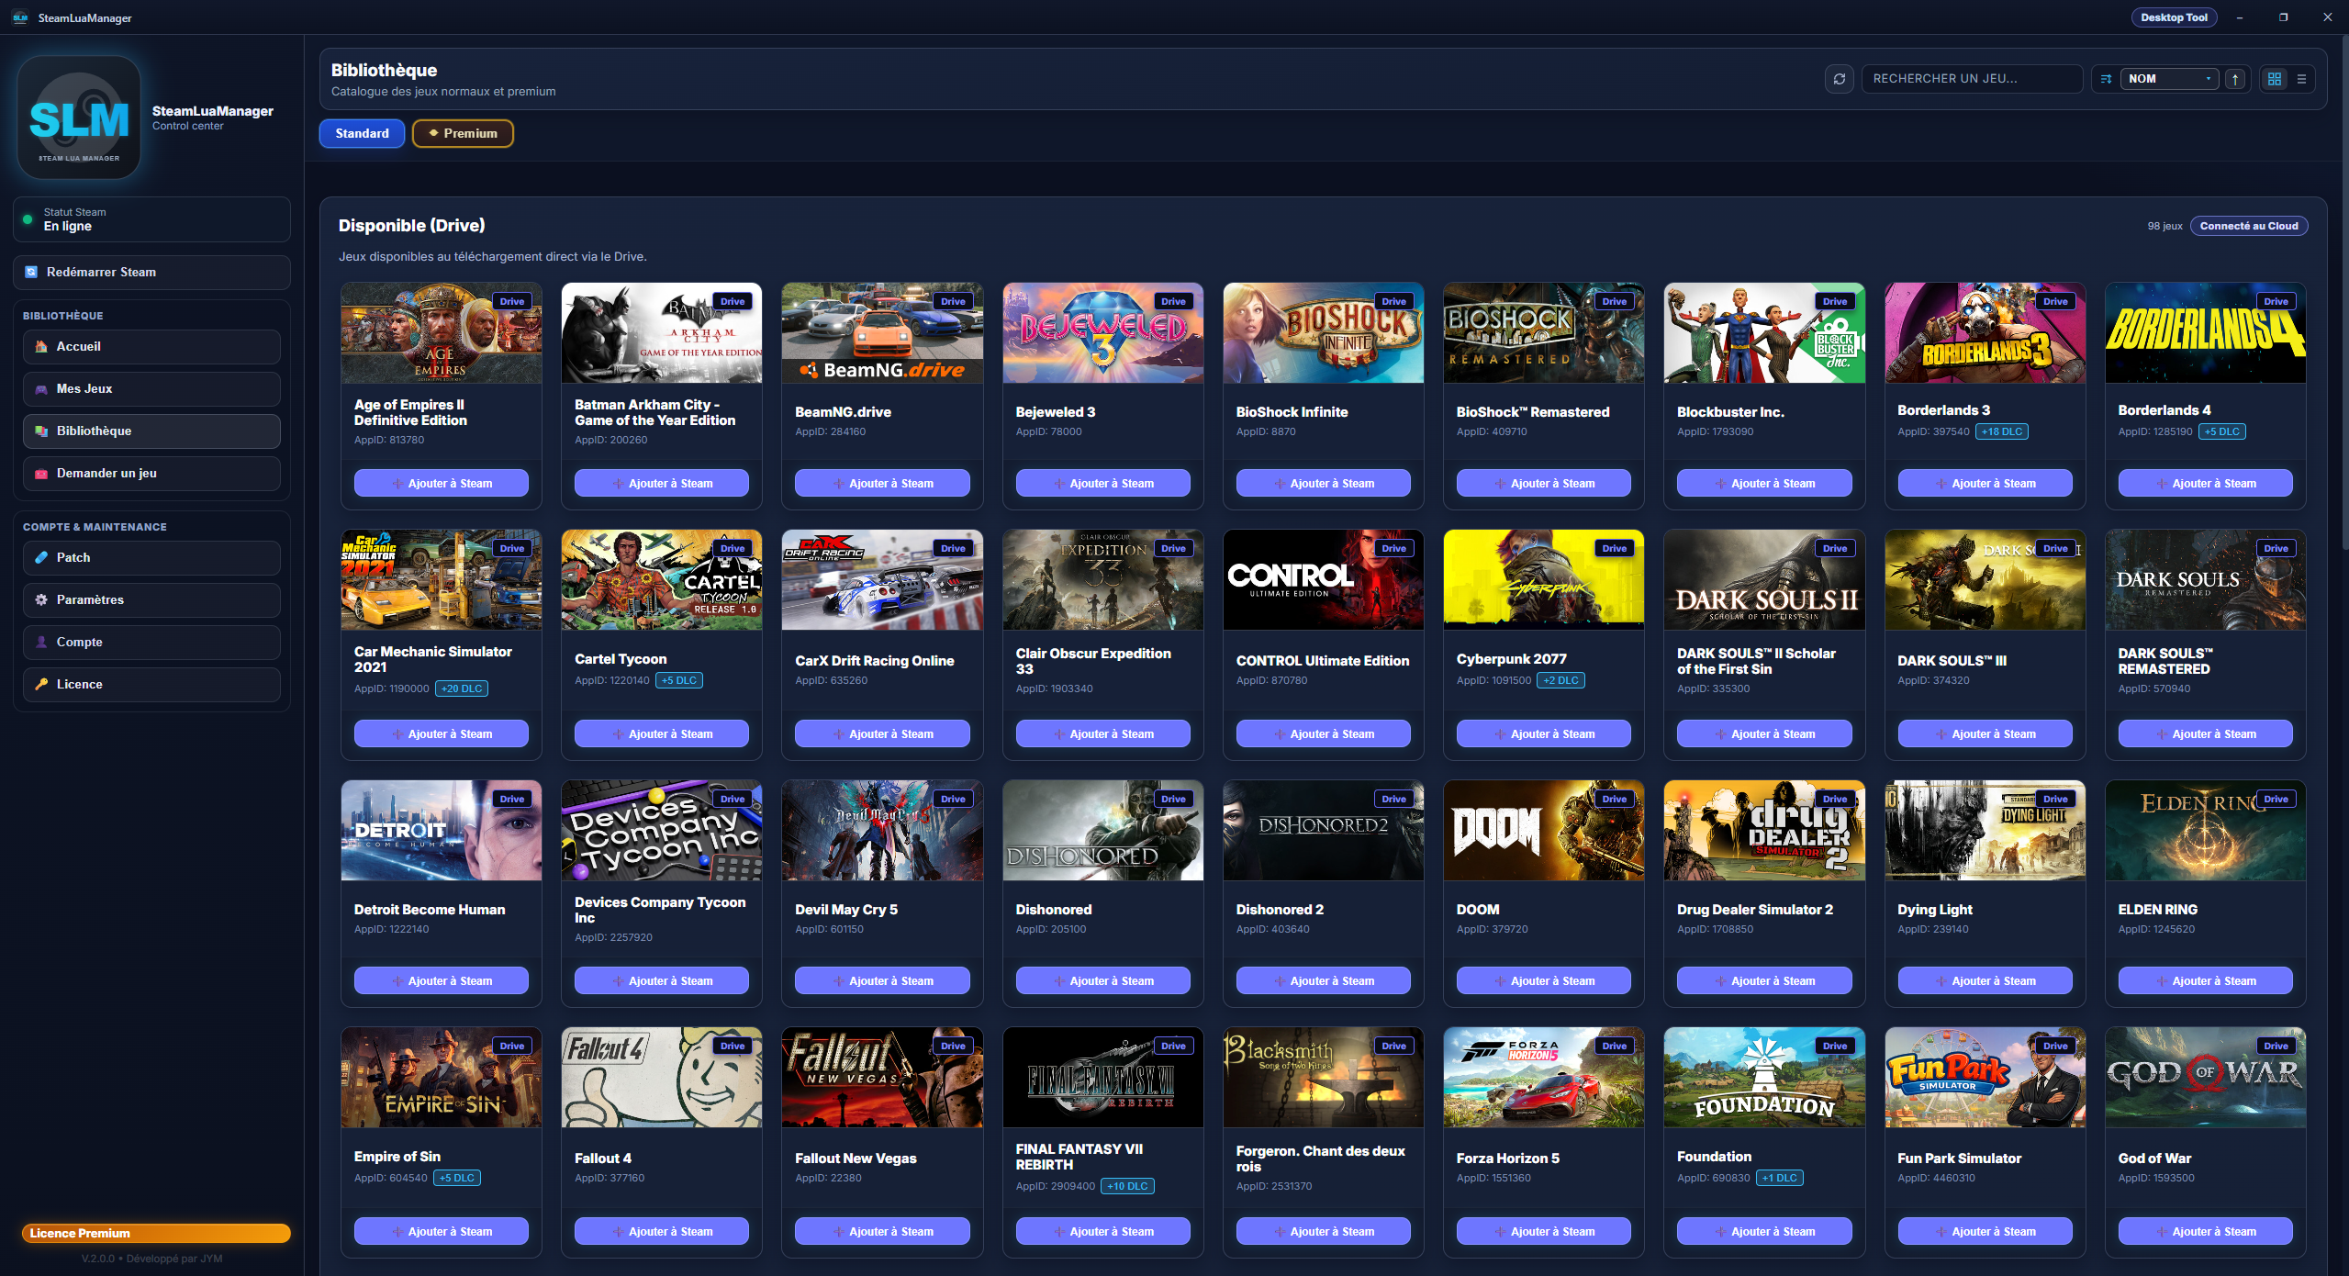The width and height of the screenshot is (2349, 1276).
Task: Add Cyberpunk 2077 to Steam
Action: click(x=1544, y=733)
